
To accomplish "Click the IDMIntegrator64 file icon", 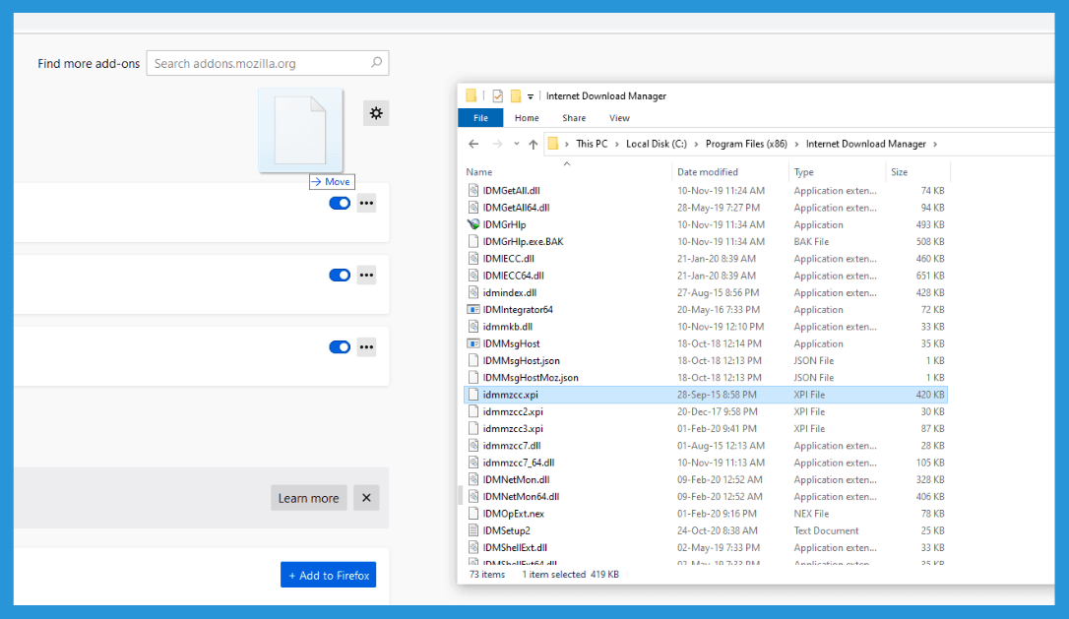I will pyautogui.click(x=473, y=309).
